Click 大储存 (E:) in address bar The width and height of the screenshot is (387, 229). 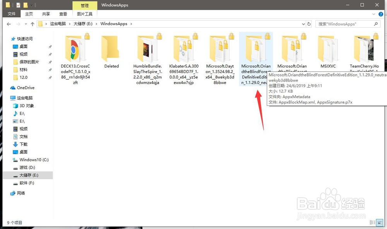83,24
